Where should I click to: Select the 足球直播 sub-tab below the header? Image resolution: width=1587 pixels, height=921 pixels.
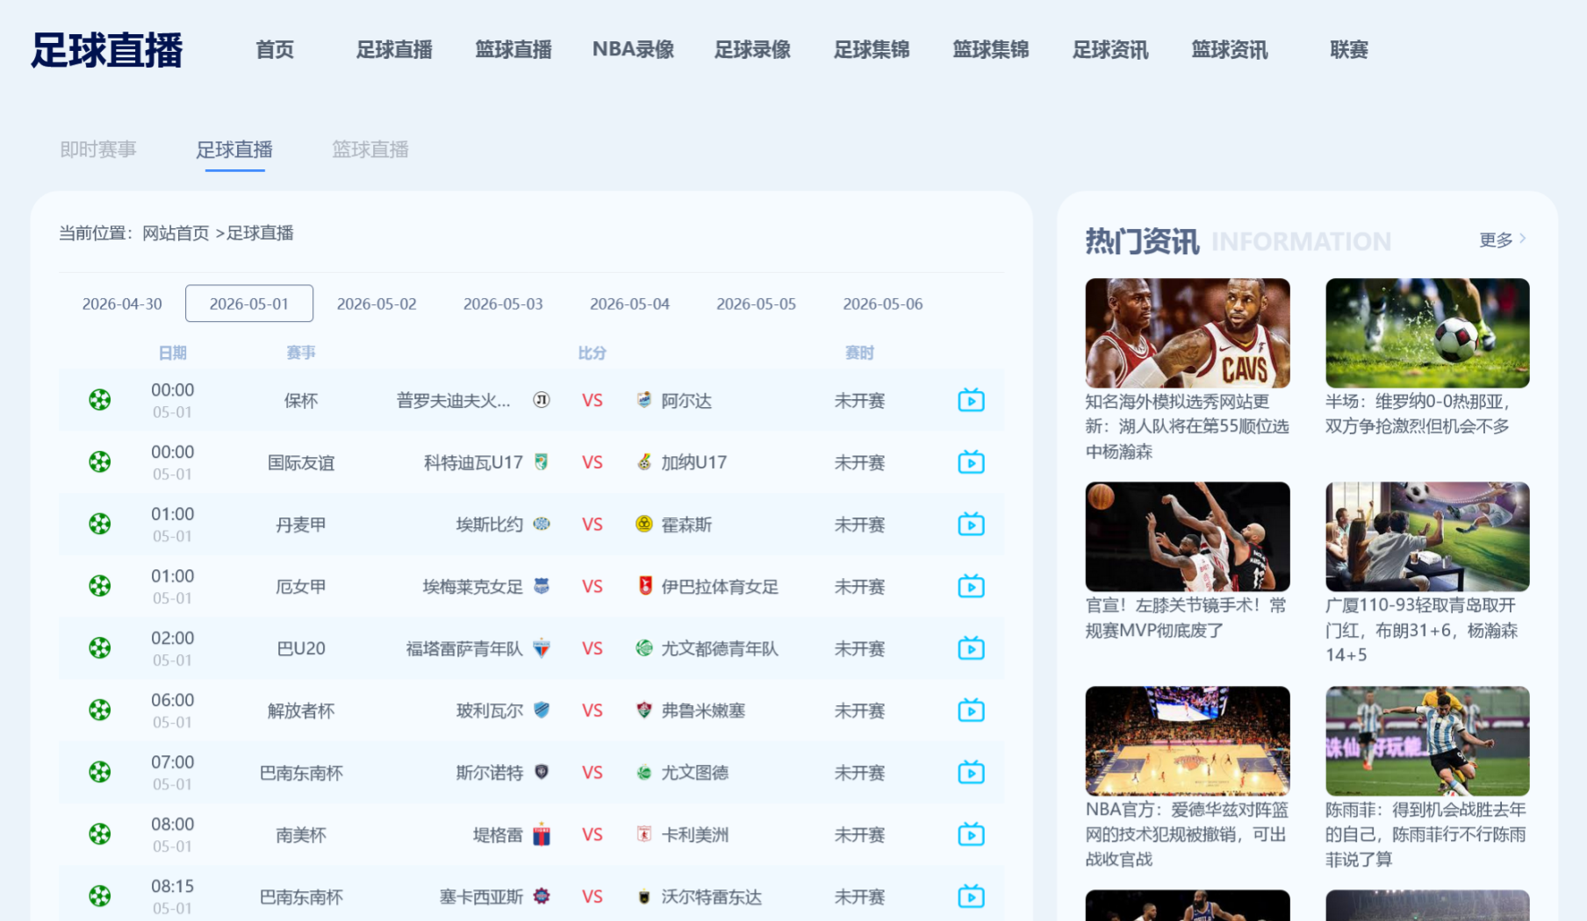pos(234,150)
